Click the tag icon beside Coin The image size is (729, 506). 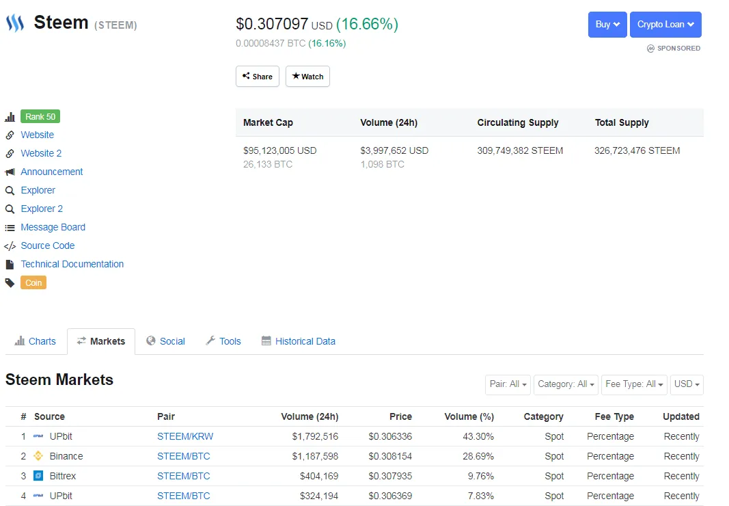[10, 283]
